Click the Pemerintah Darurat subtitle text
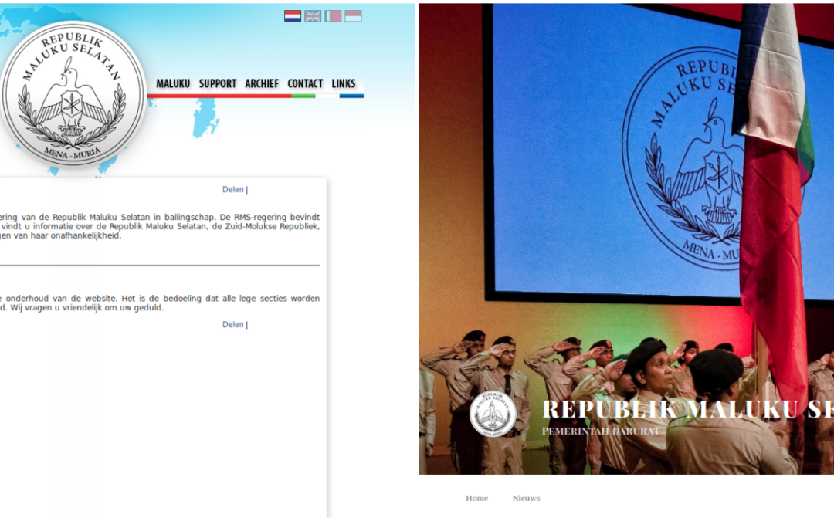 tap(601, 431)
